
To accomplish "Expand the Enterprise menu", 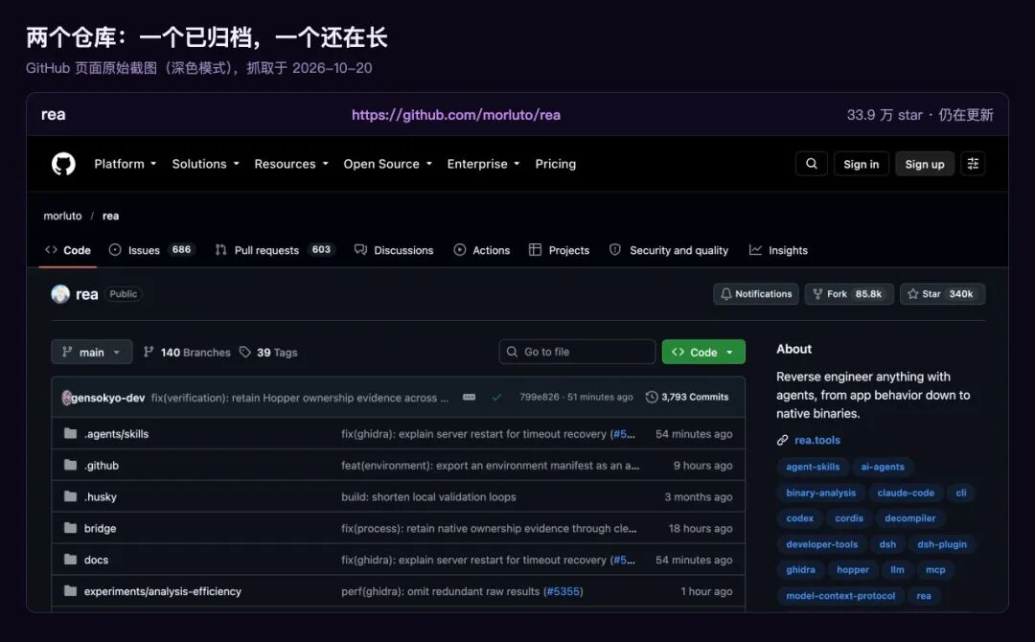I will [483, 164].
